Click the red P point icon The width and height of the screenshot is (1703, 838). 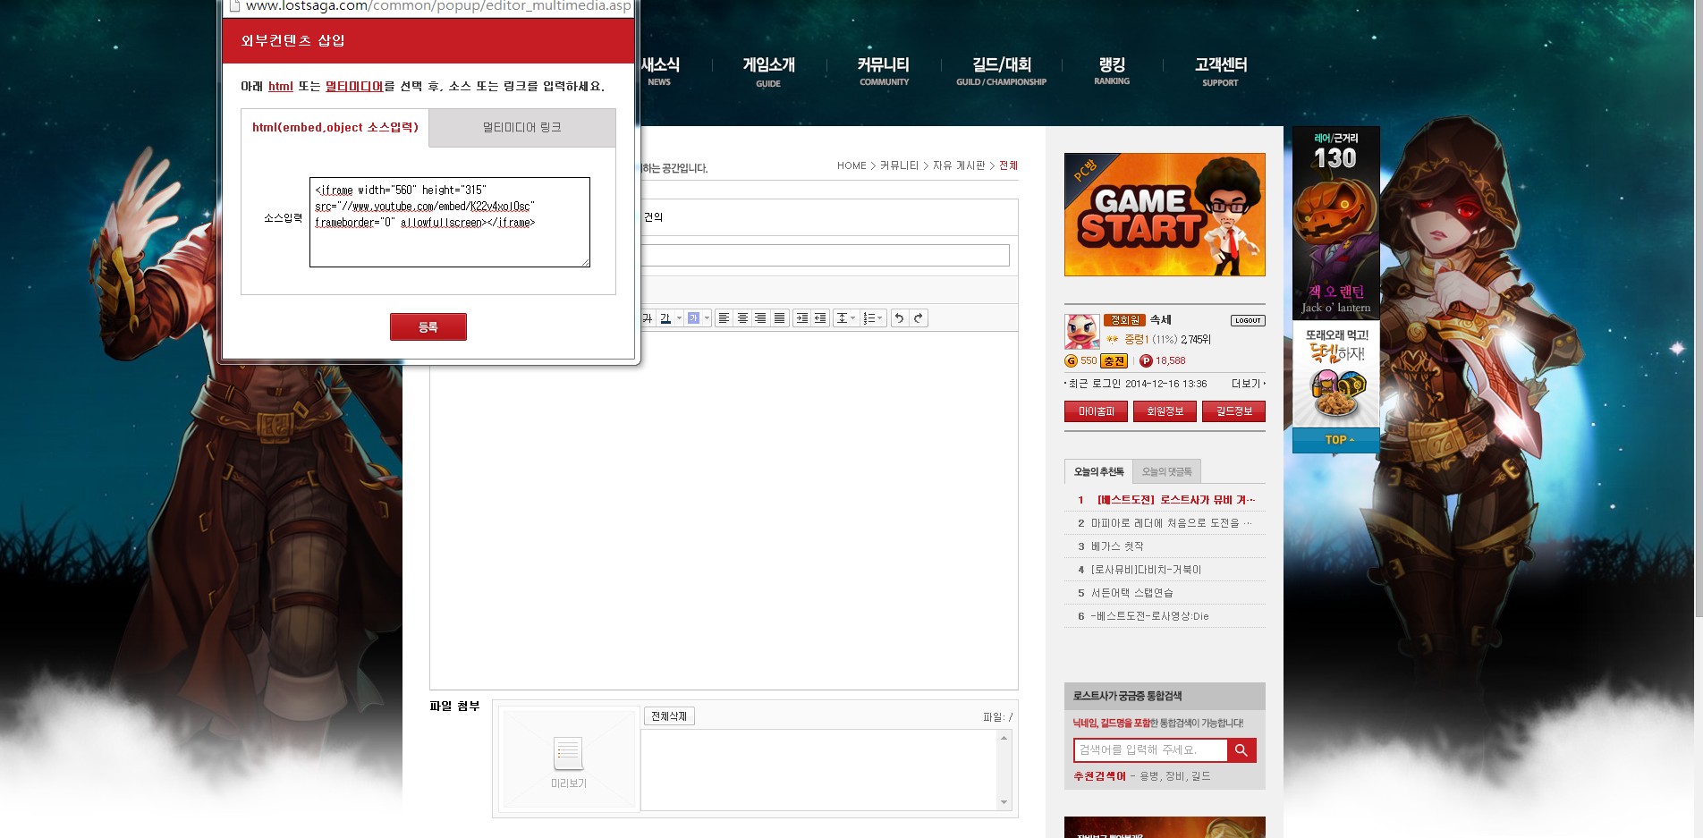[1146, 361]
